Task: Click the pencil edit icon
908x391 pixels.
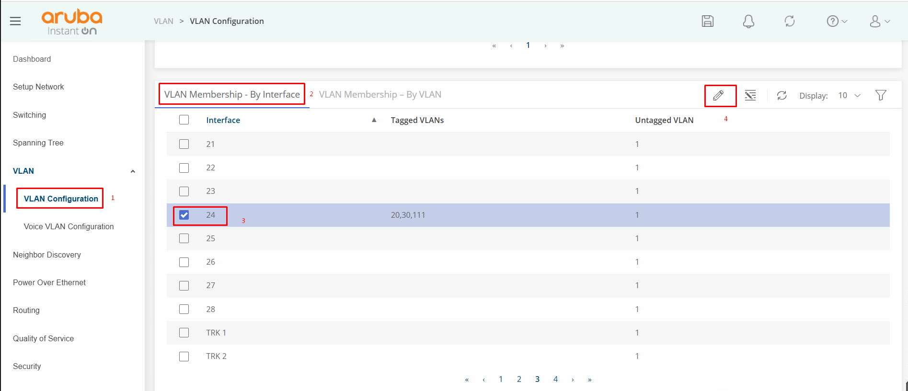Action: (x=718, y=96)
